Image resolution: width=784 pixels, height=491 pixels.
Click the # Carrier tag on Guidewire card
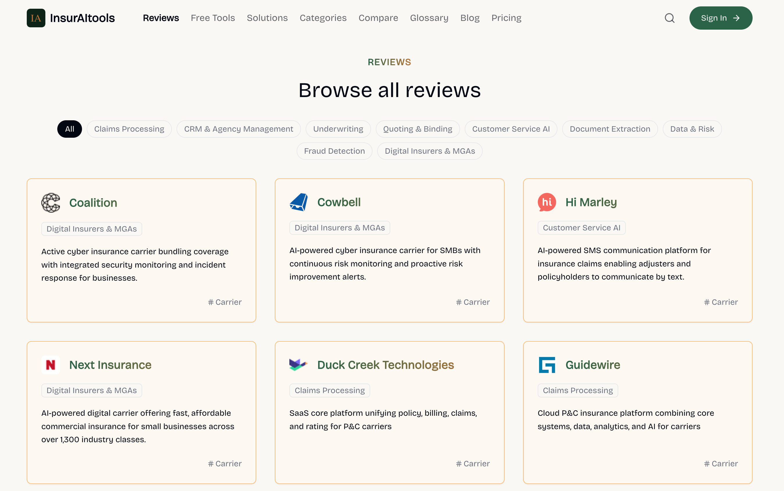[721, 463]
